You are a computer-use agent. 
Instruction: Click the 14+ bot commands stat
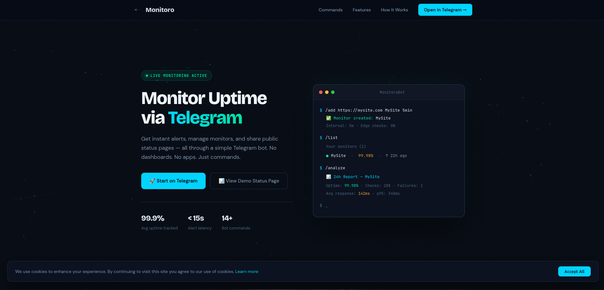(x=236, y=223)
